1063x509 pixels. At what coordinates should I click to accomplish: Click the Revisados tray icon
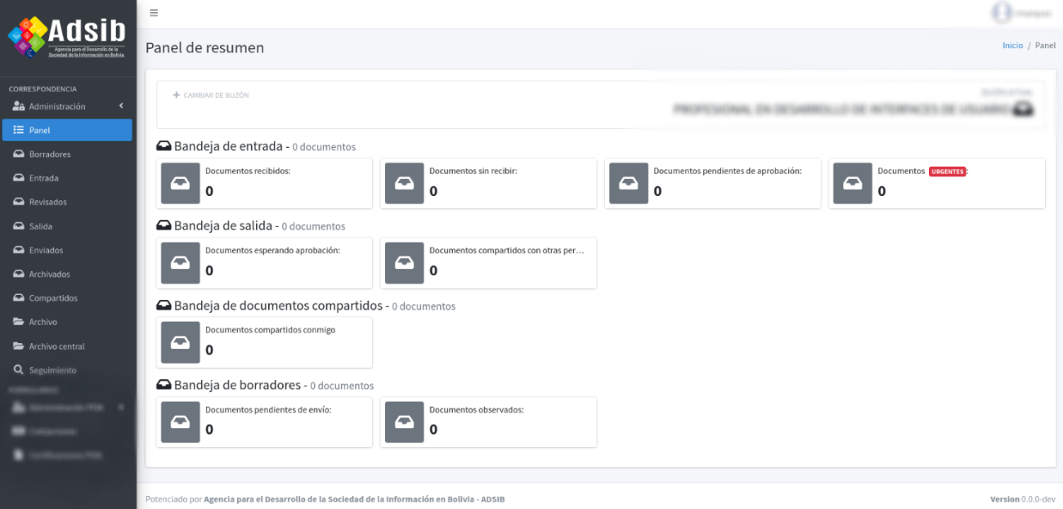18,202
